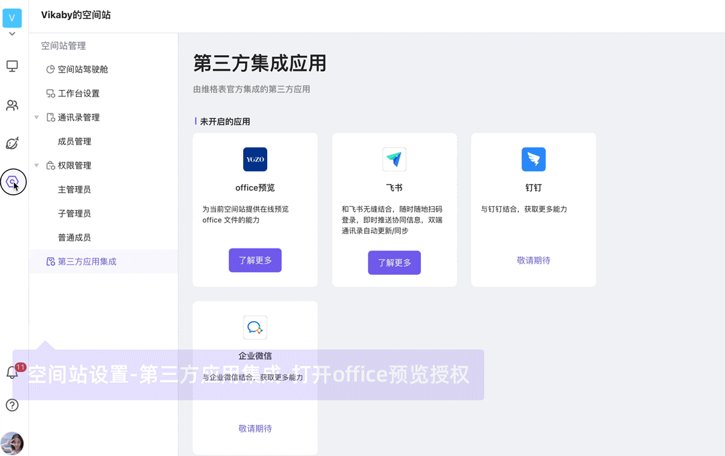Click the 未开启的应用 section label

pyautogui.click(x=225, y=122)
